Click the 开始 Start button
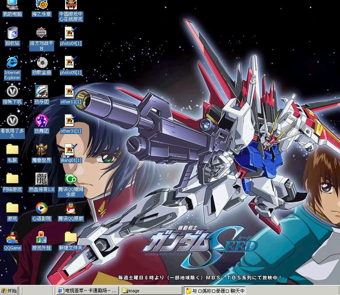The width and height of the screenshot is (340, 295). [x=9, y=291]
